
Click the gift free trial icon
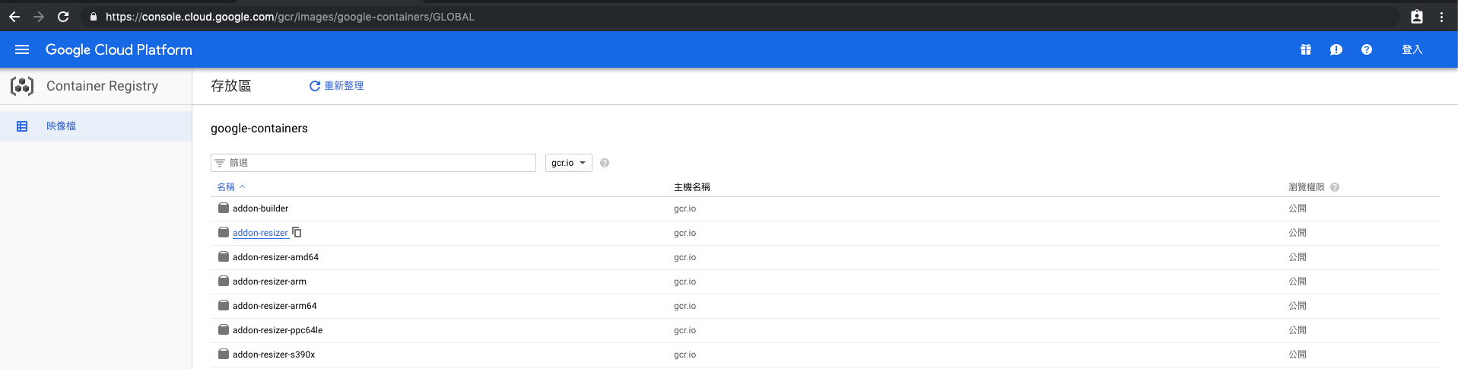click(x=1305, y=49)
